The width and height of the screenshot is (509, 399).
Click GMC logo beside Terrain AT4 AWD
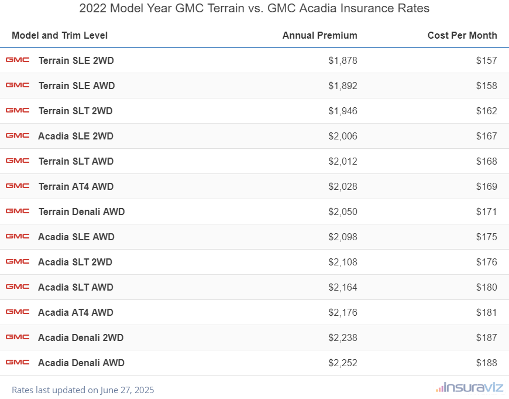pyautogui.click(x=18, y=186)
